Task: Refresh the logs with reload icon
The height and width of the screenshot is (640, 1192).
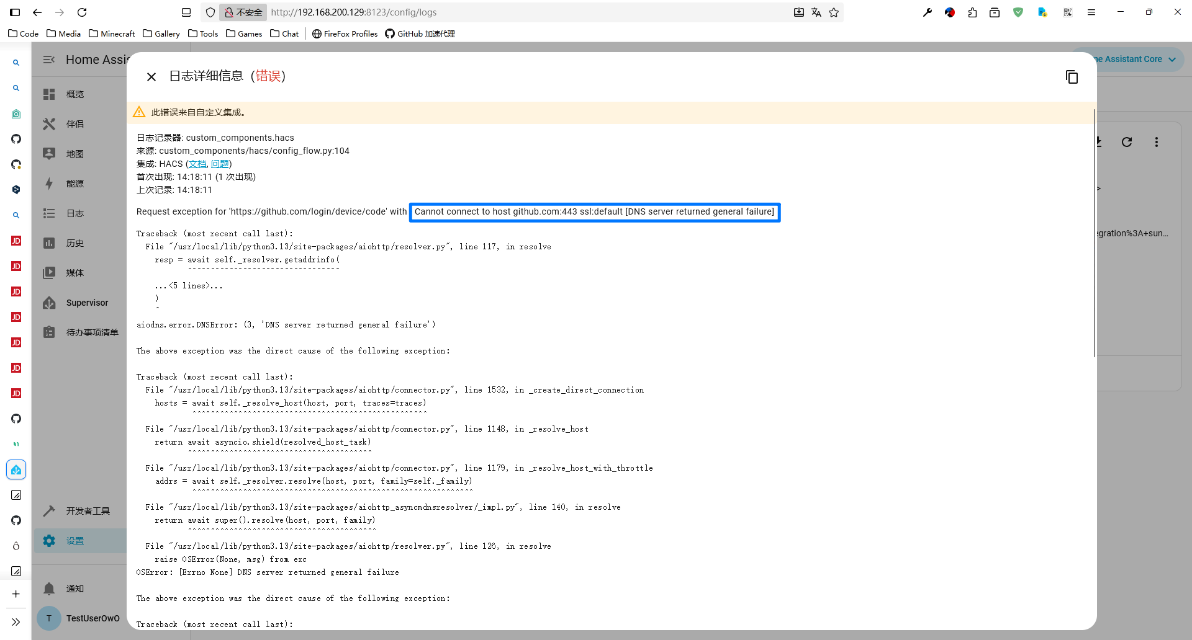Action: [1127, 142]
